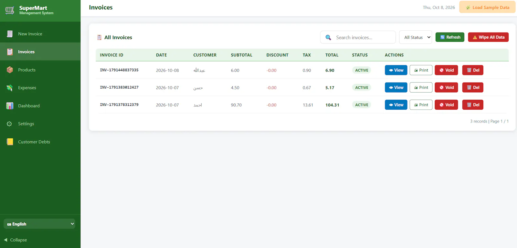Image resolution: width=517 pixels, height=248 pixels.
Task: Click the Invoices sidebar clipboard icon
Action: [x=10, y=52]
